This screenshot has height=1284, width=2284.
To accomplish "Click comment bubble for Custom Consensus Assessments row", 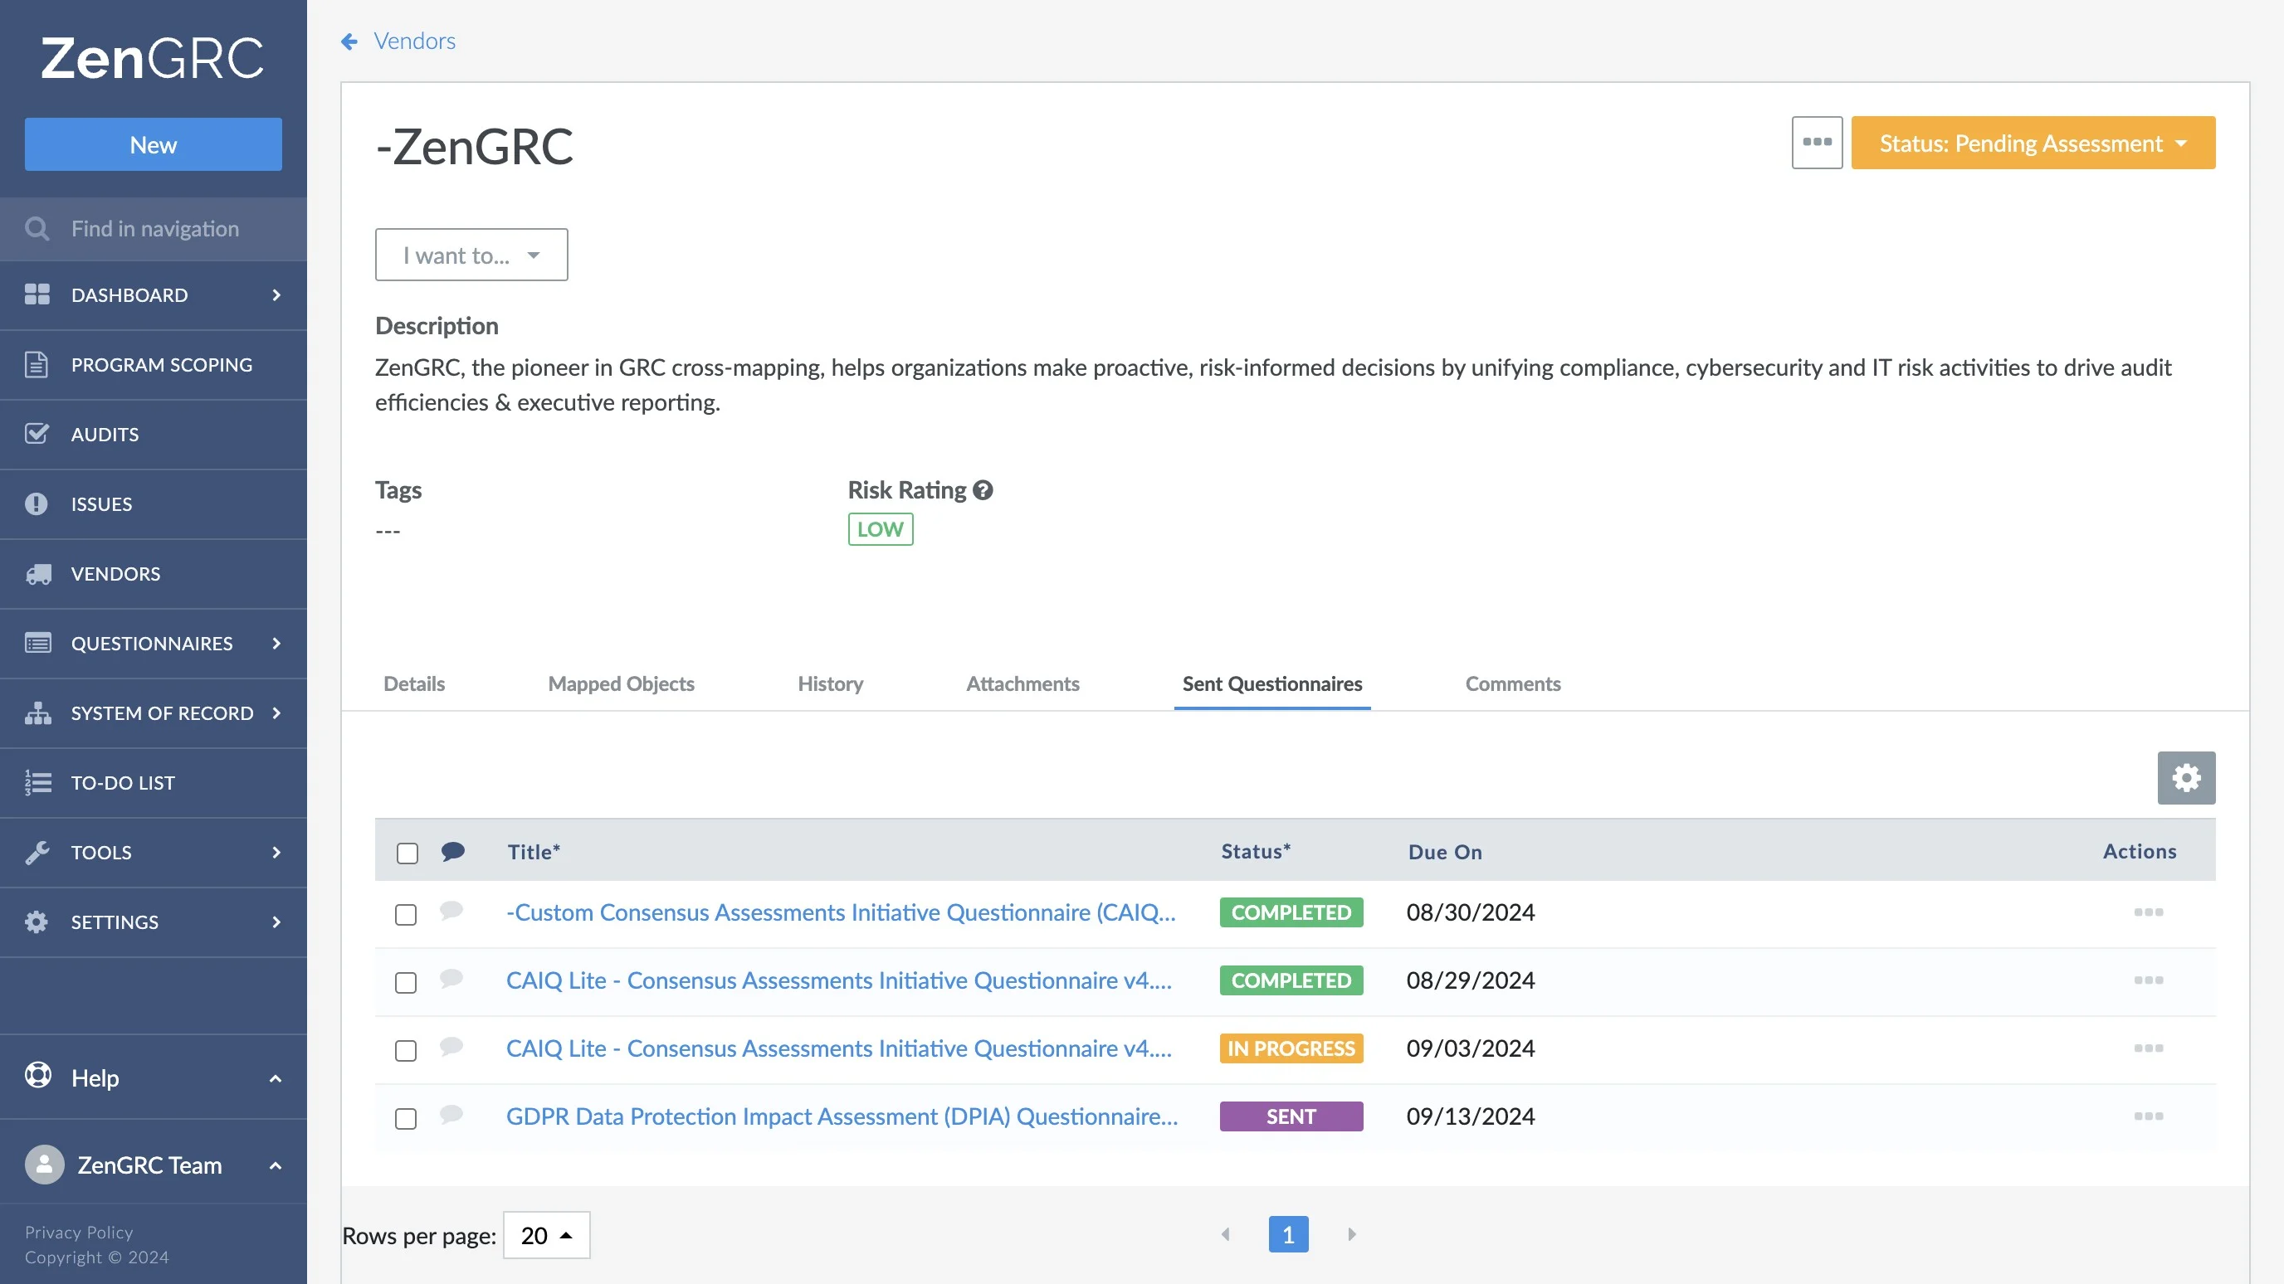I will pyautogui.click(x=451, y=910).
